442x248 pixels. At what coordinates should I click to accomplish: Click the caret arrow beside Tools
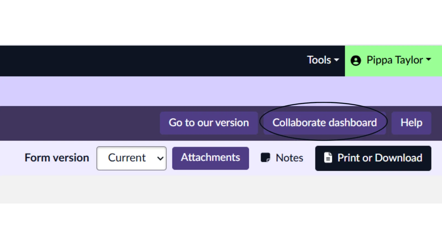coord(336,60)
